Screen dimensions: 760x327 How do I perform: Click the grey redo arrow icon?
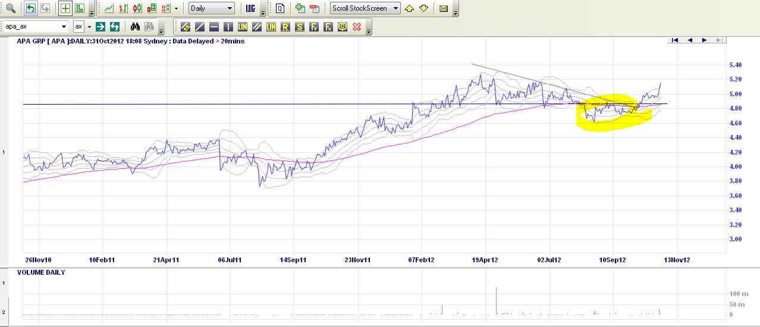point(45,8)
